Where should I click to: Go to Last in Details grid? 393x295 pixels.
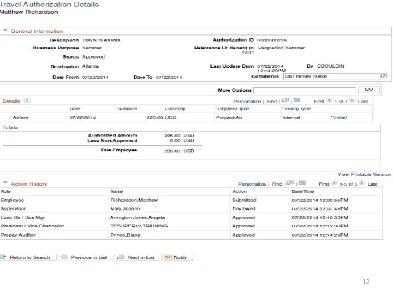362,102
